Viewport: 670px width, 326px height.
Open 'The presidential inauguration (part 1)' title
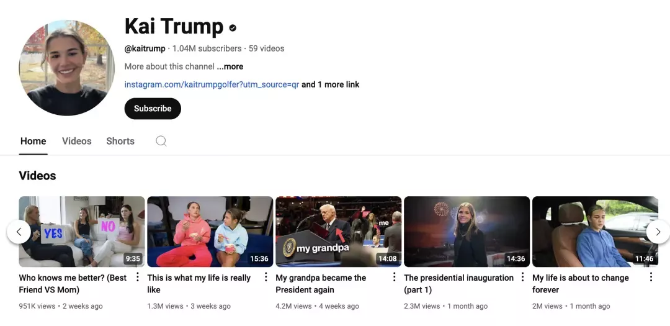(459, 284)
